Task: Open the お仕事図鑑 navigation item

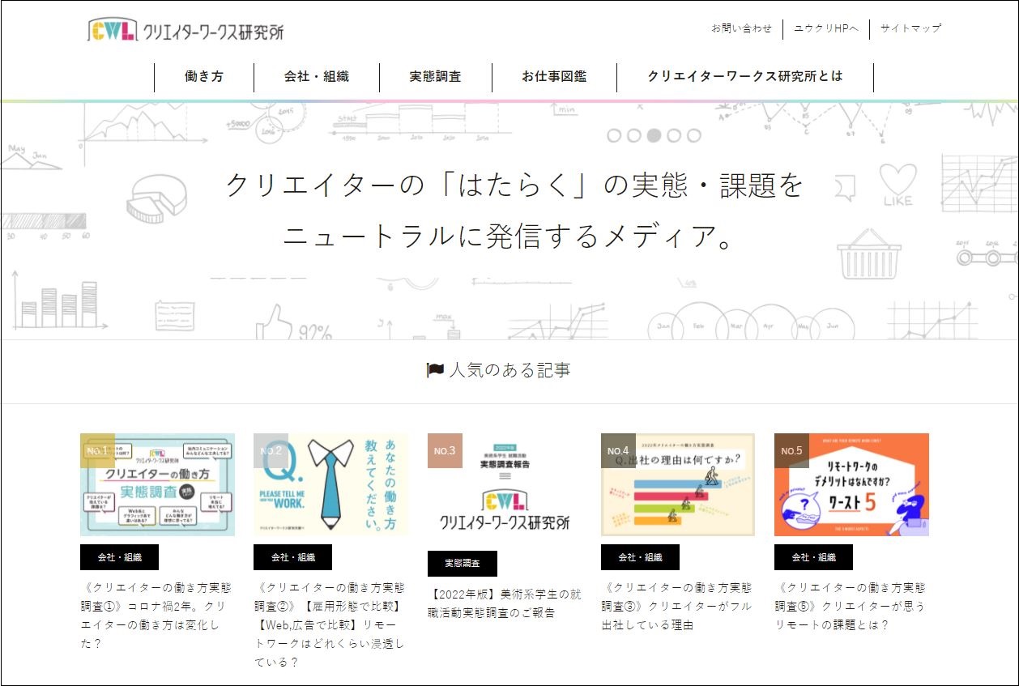Action: (554, 77)
